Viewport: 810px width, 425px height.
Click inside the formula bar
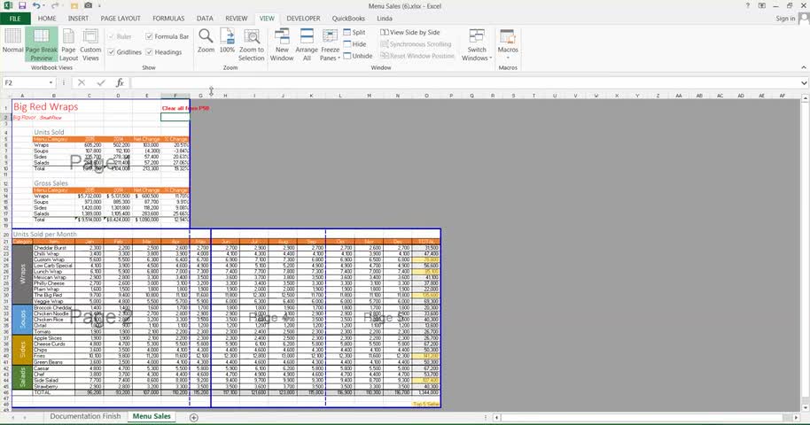[465, 82]
